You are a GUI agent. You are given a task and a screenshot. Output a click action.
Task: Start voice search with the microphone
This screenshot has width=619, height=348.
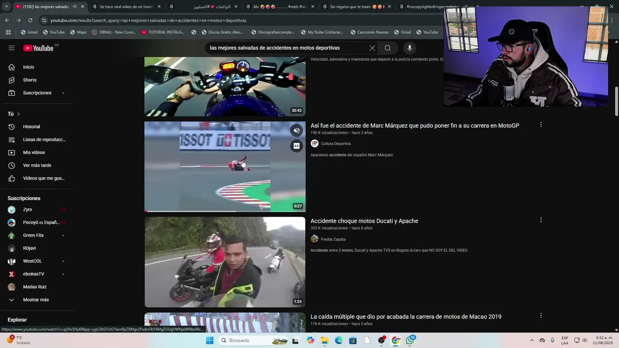pos(410,48)
